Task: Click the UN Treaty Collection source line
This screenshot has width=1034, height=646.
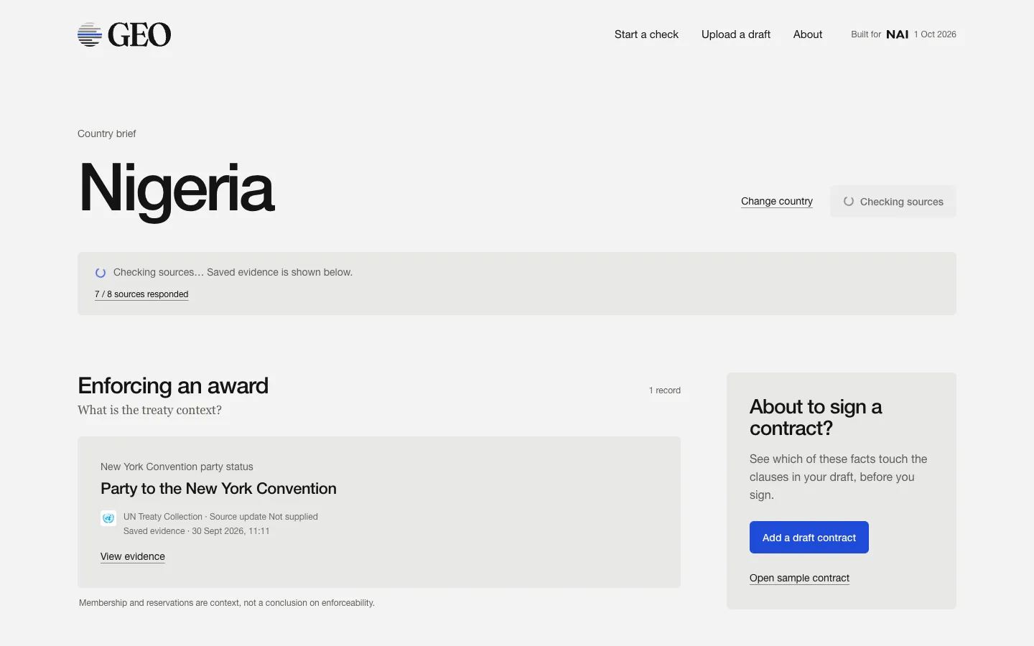Action: [220, 517]
